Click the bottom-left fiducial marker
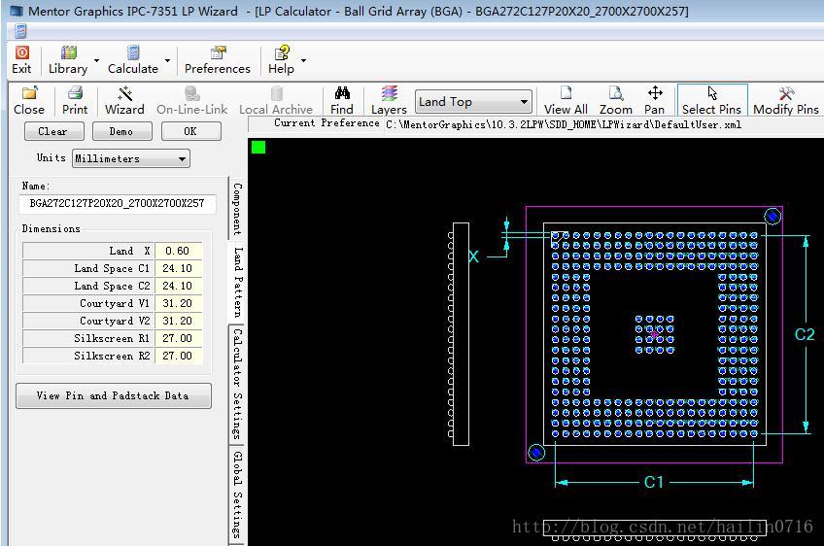The image size is (824, 546). pos(536,452)
